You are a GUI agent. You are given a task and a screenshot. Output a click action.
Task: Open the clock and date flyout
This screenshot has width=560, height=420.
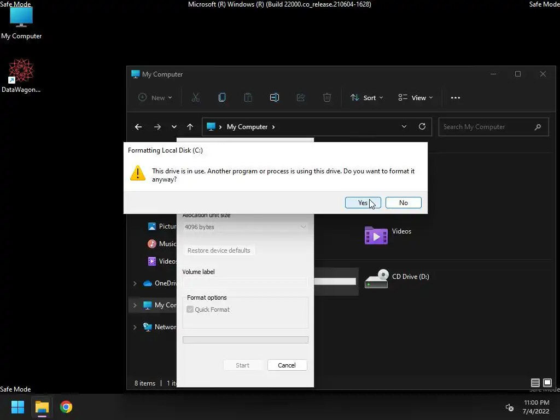click(x=536, y=407)
